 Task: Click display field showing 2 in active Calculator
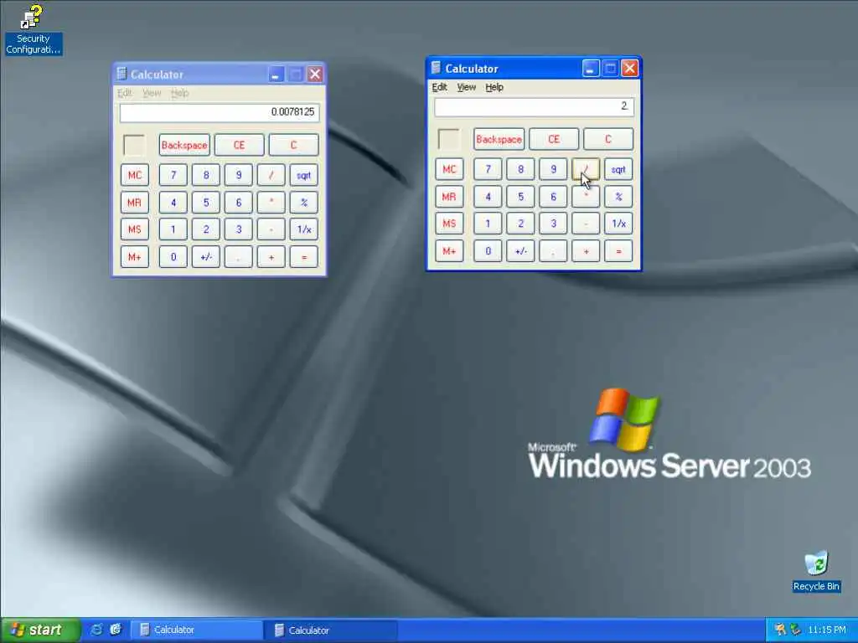click(534, 106)
